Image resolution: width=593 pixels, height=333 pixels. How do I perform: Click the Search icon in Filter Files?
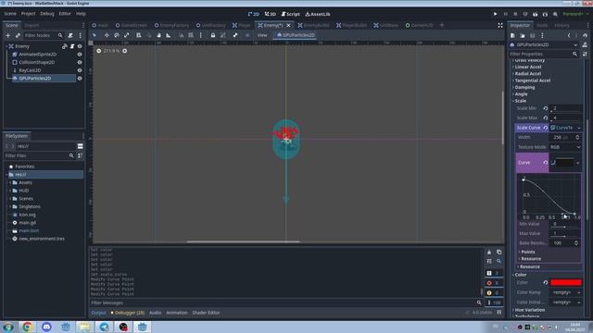click(71, 155)
